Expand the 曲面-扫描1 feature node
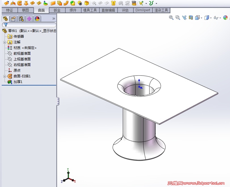230x187 pixels. [x=5, y=76]
